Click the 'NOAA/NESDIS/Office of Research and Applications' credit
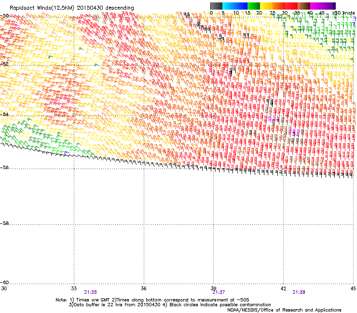Image resolution: width=357 pixels, height=313 pixels. pyautogui.click(x=284, y=310)
